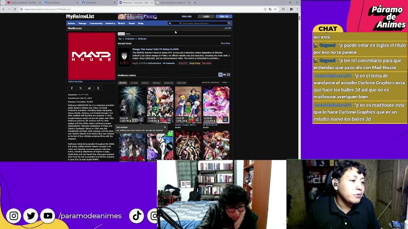Open the 'Liar Game' Gets TV Anime headline
The height and width of the screenshot is (229, 408).
coord(156,49)
